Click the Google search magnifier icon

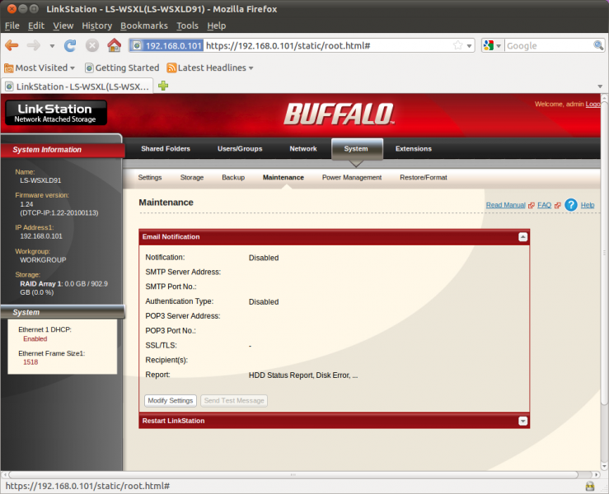(x=598, y=45)
